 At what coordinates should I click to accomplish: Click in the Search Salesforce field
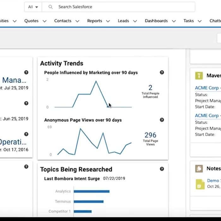click(x=118, y=7)
